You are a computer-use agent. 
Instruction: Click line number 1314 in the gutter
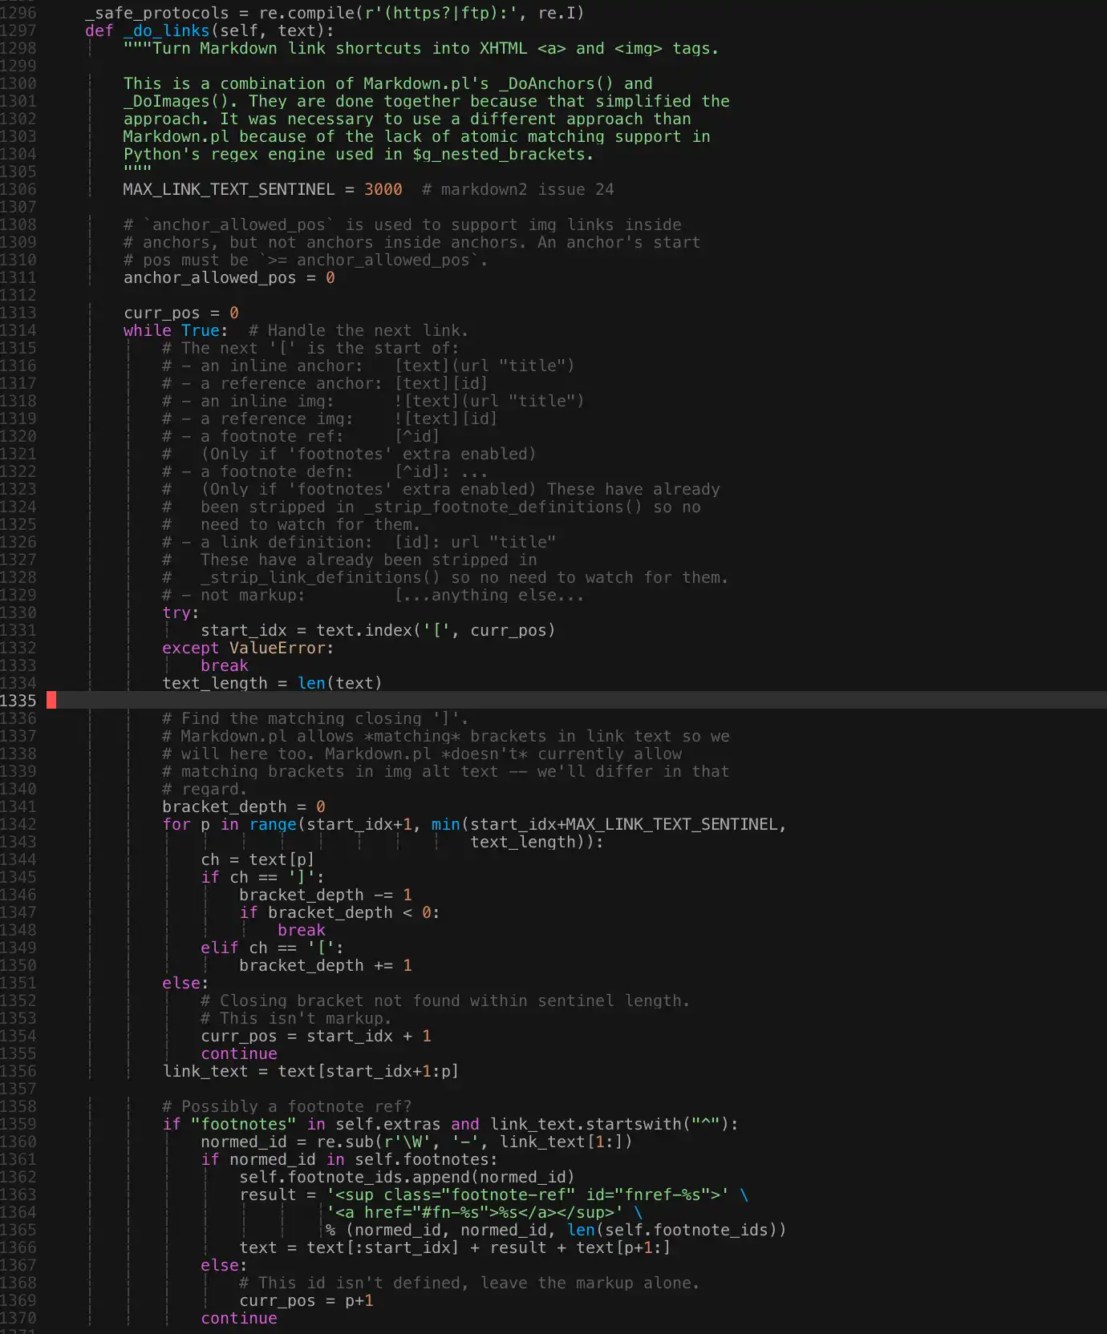18,330
